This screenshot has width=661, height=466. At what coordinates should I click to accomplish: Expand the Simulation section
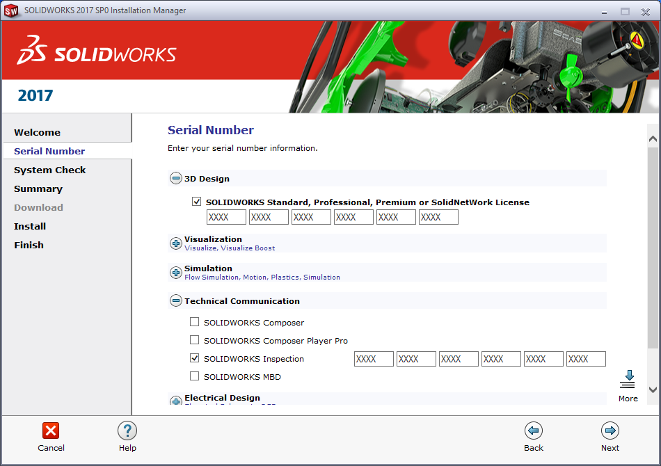click(x=176, y=273)
